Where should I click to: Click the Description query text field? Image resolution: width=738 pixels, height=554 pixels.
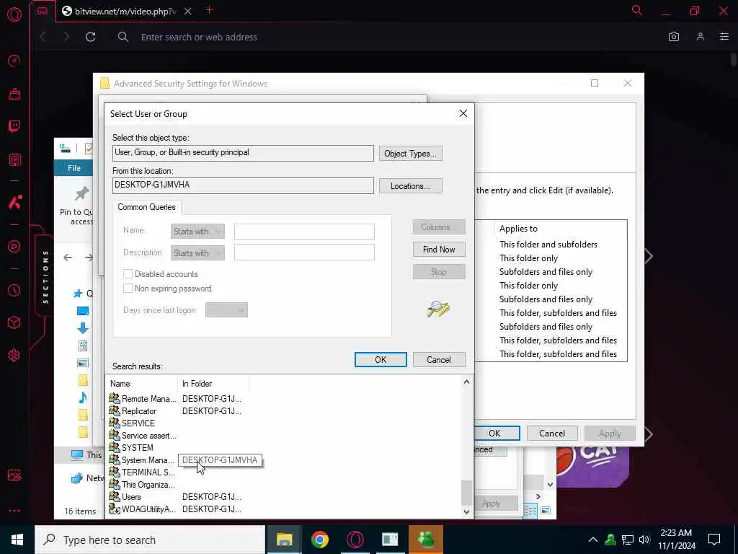click(305, 252)
